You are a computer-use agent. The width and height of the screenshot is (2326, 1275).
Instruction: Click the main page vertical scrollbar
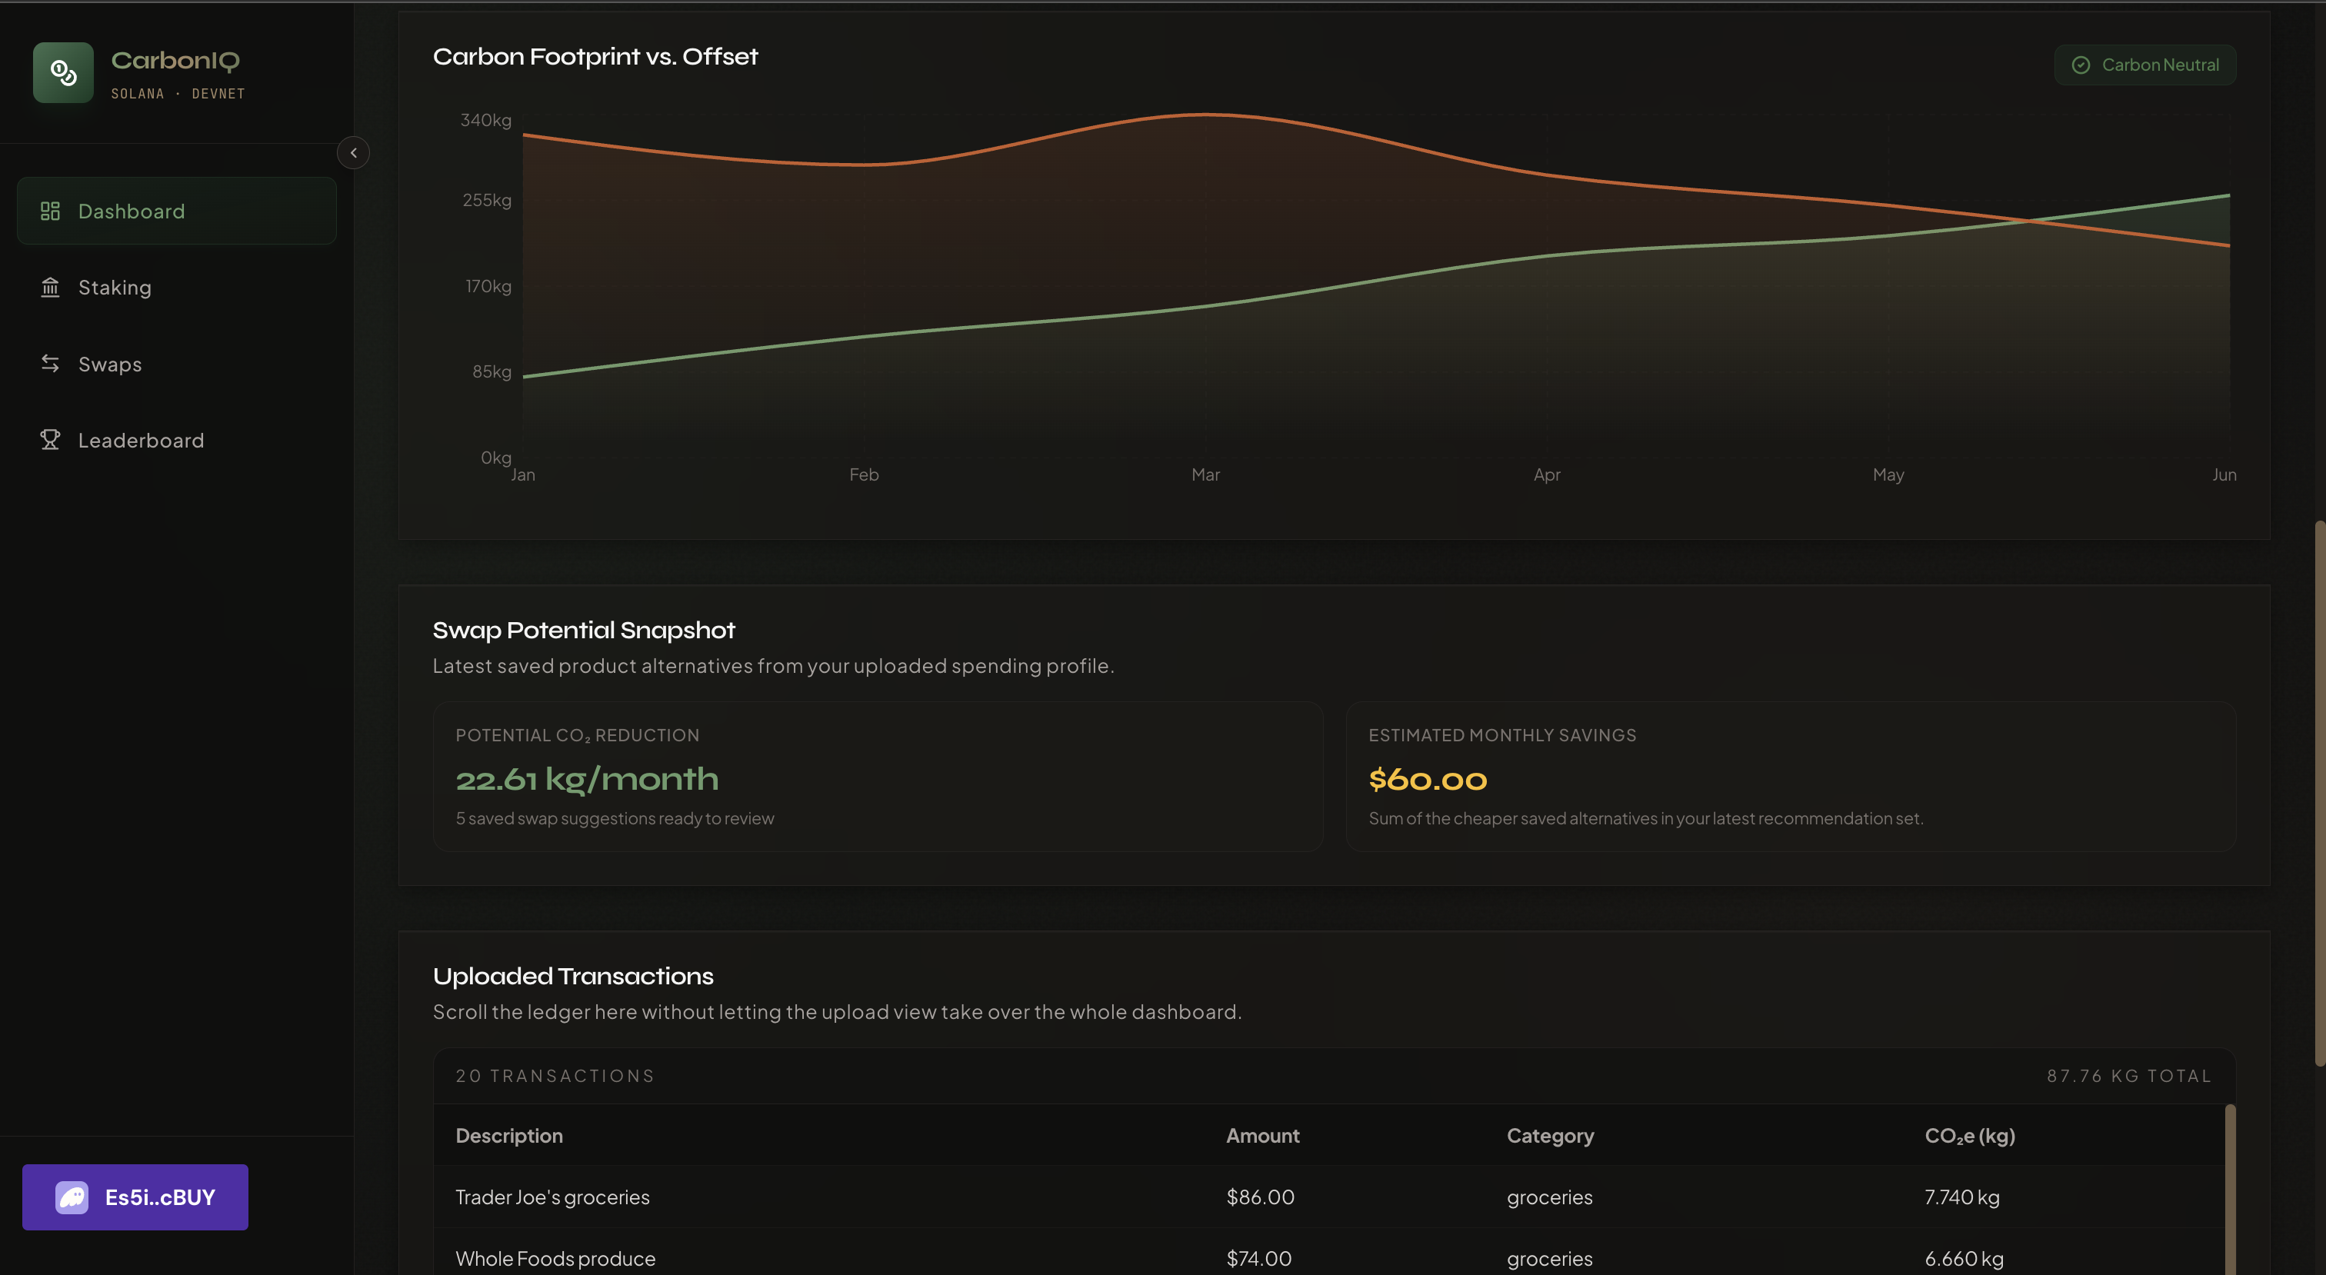point(2320,794)
